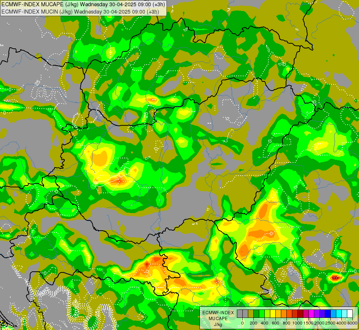Viewport: 359px width, 330px height.
Task: Select the crimson-pink swatch before 1500
Action: tap(306, 313)
